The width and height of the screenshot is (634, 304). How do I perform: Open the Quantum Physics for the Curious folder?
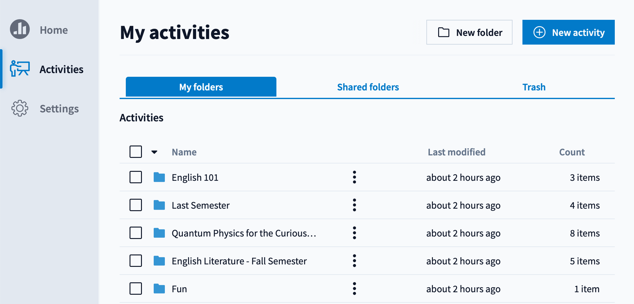244,233
